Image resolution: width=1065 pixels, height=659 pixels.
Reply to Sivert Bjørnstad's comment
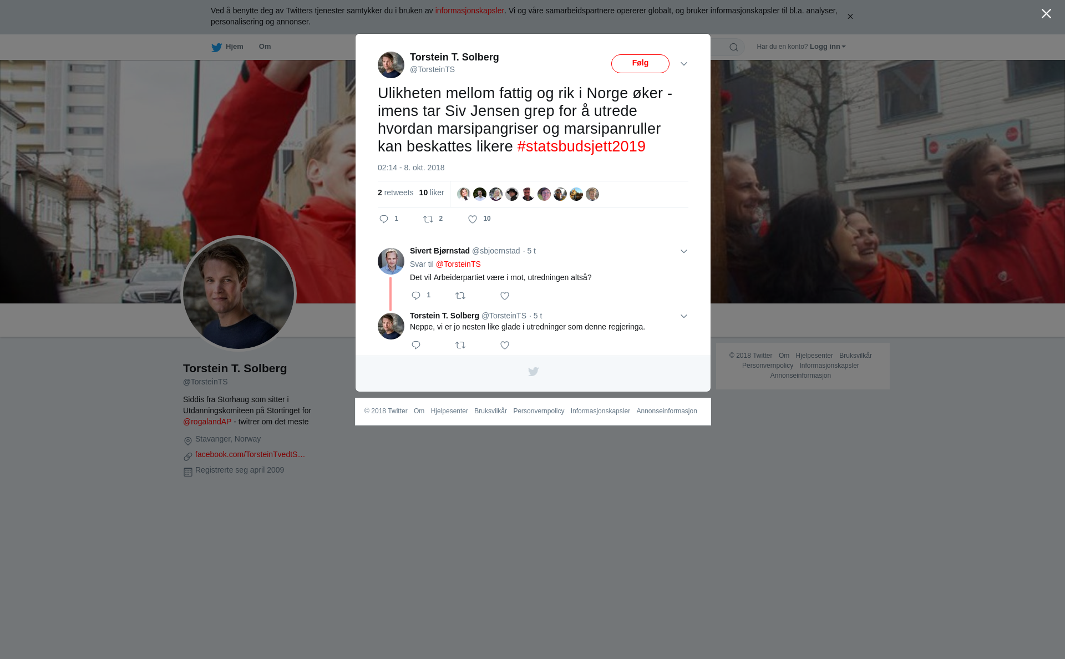click(x=416, y=296)
